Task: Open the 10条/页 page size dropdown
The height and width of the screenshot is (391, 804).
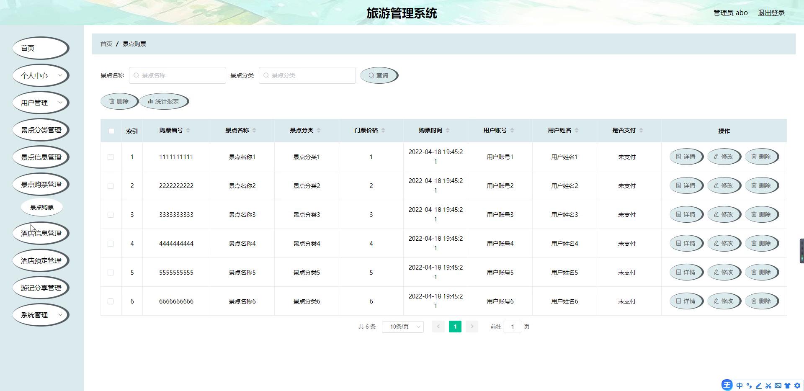Action: point(402,327)
